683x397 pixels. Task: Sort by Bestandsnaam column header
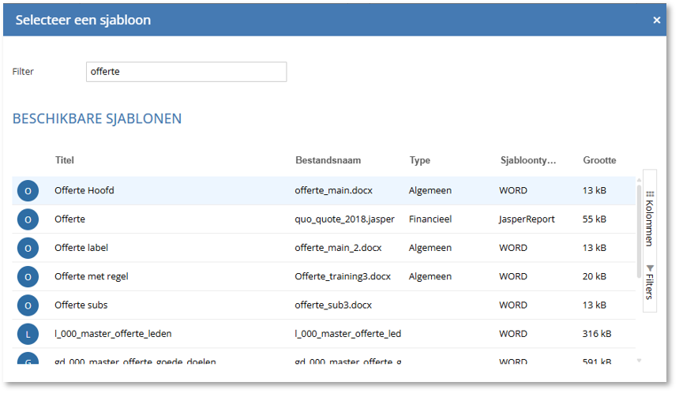point(328,160)
